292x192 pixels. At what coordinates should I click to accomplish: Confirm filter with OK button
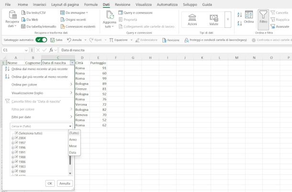click(x=50, y=183)
